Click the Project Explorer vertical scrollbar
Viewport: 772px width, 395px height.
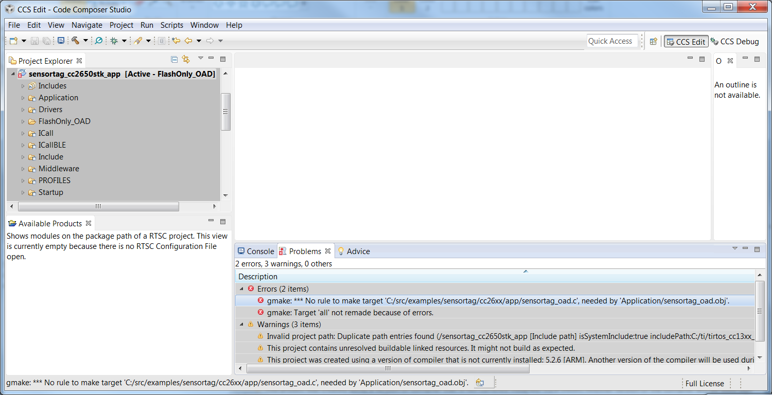(x=225, y=112)
